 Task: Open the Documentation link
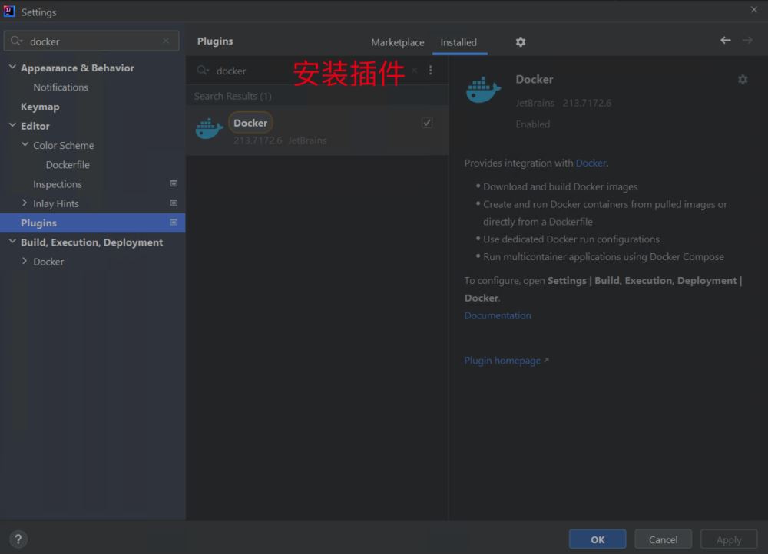tap(498, 315)
